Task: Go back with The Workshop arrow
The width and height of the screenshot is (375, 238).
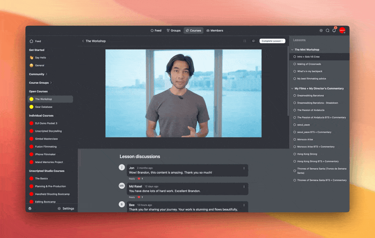Action: pos(83,41)
